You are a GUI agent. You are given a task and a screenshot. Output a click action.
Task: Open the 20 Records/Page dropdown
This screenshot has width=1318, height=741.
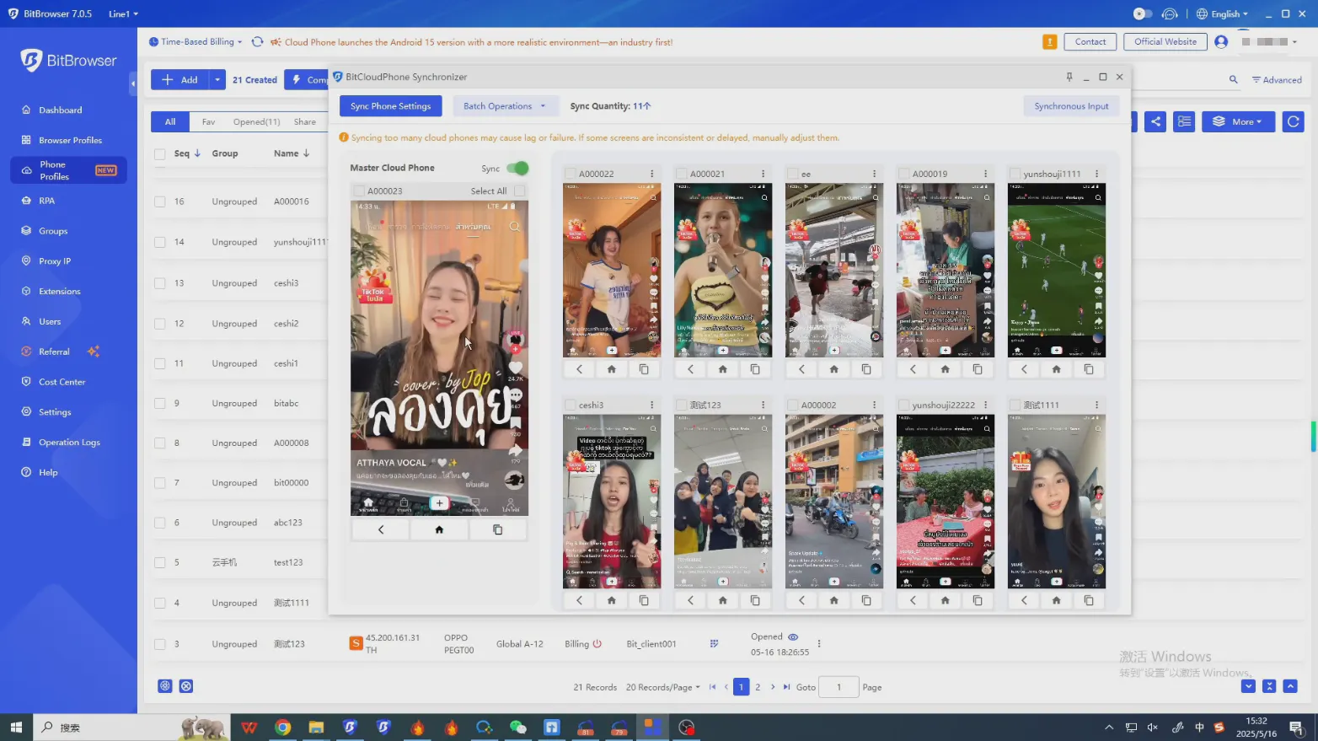(662, 687)
